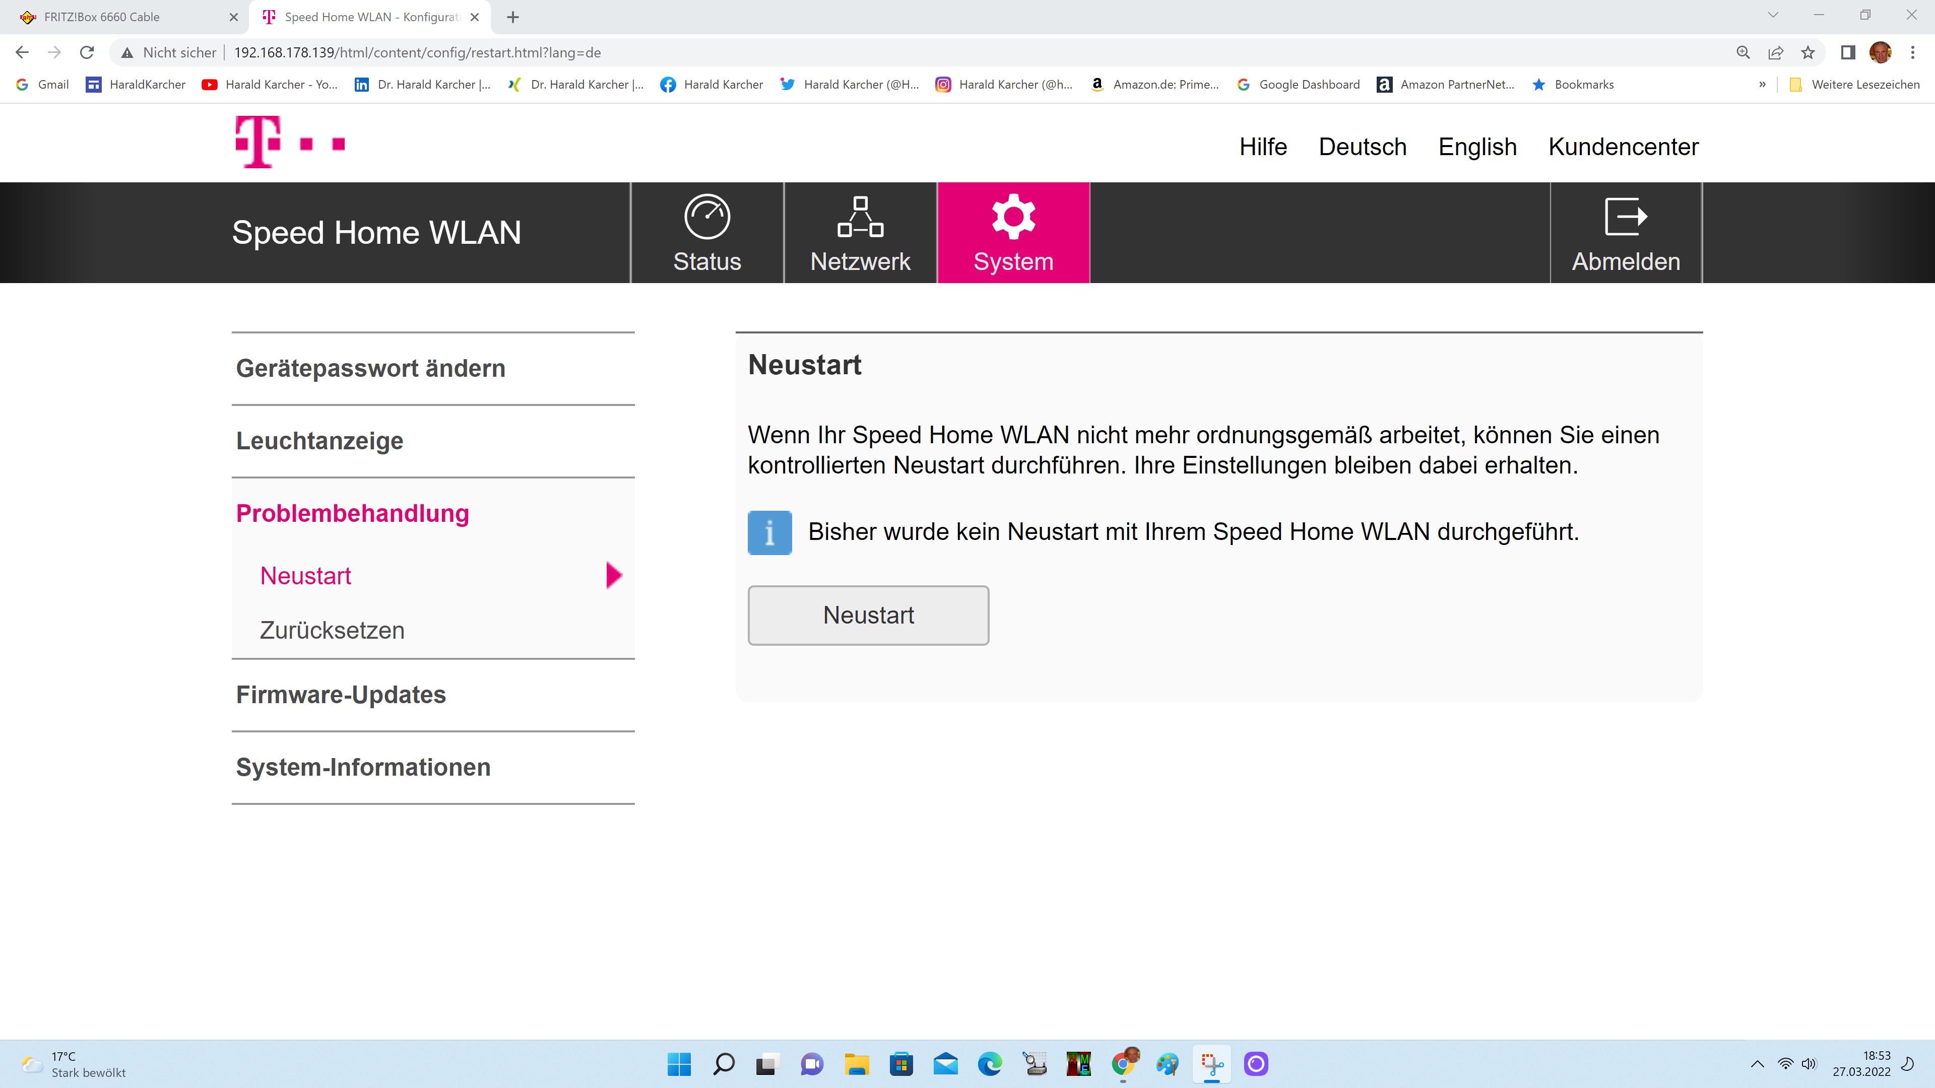Switch language to English
This screenshot has height=1088, width=1935.
[1477, 147]
